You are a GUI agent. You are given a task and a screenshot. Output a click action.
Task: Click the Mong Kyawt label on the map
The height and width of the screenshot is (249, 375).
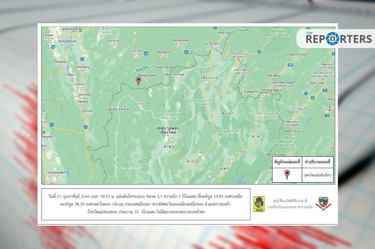(x=147, y=75)
